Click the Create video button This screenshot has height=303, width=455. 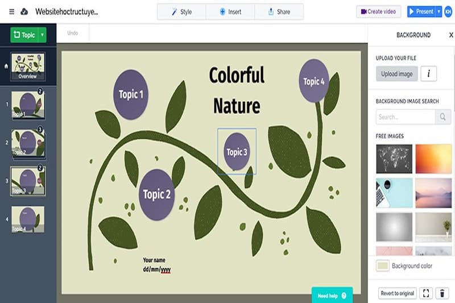tap(379, 11)
